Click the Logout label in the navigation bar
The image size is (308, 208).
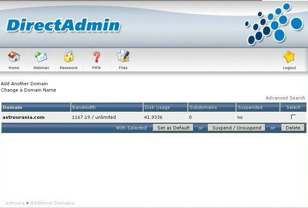(289, 68)
